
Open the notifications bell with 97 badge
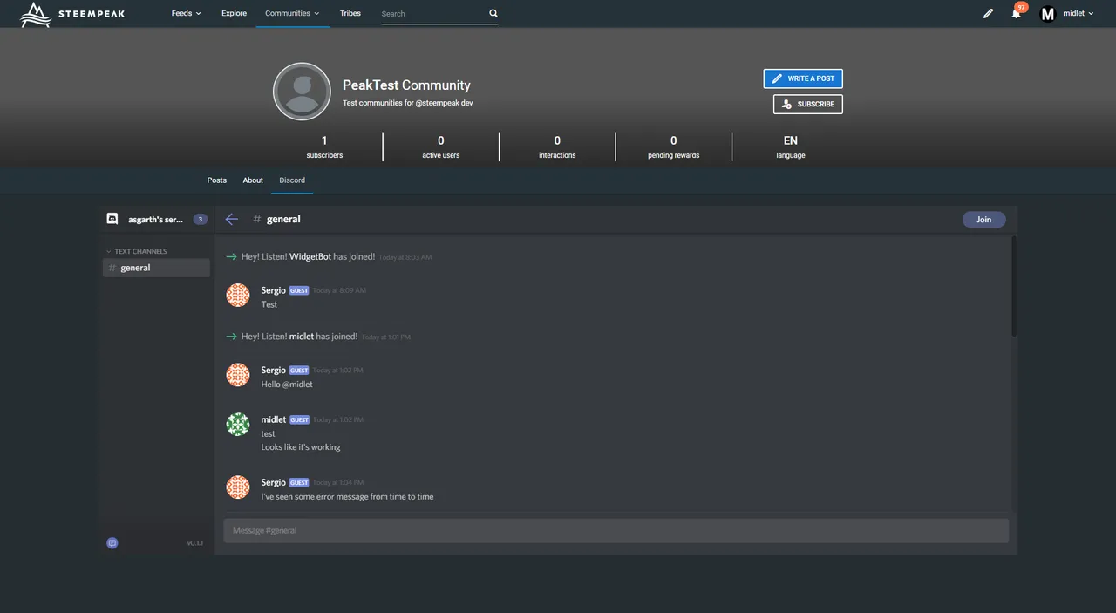click(1017, 12)
